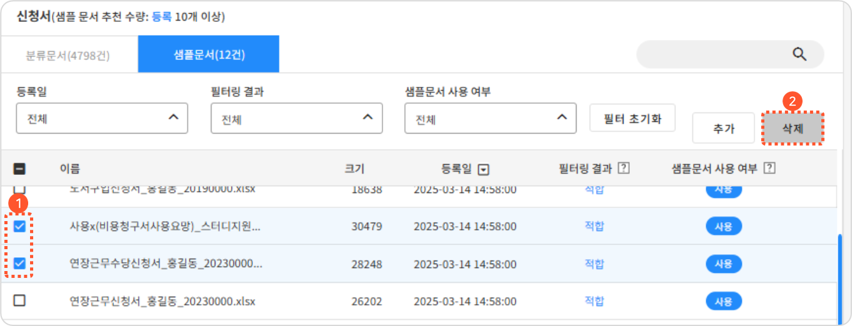This screenshot has width=852, height=326.
Task: Focus the search input field
Action: (x=714, y=54)
